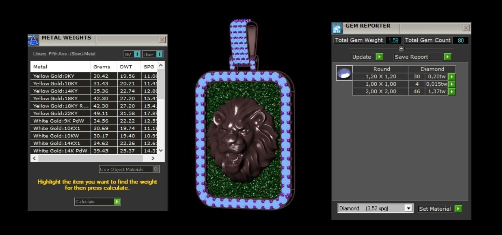Select the White Gold:10KW row
The image size is (502, 235).
click(94, 136)
